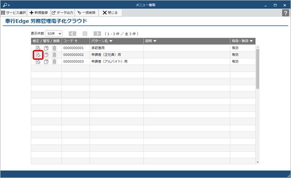Click 有効 status in 承認者用 row
The width and height of the screenshot is (291, 178).
coord(235,48)
